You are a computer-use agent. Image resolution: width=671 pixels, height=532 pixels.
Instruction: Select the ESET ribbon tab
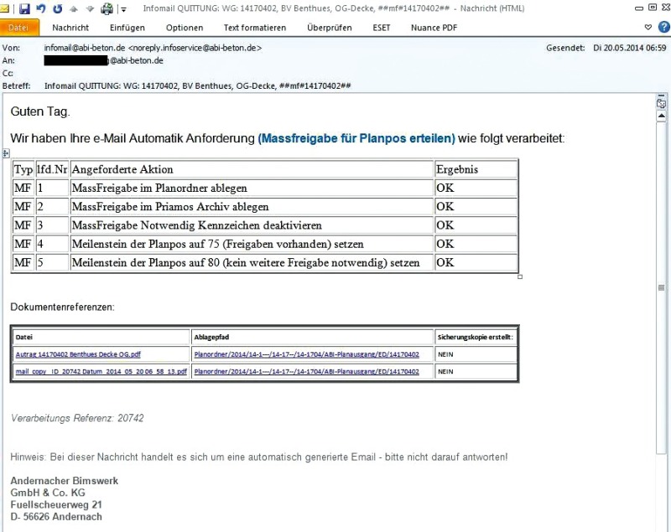point(382,28)
